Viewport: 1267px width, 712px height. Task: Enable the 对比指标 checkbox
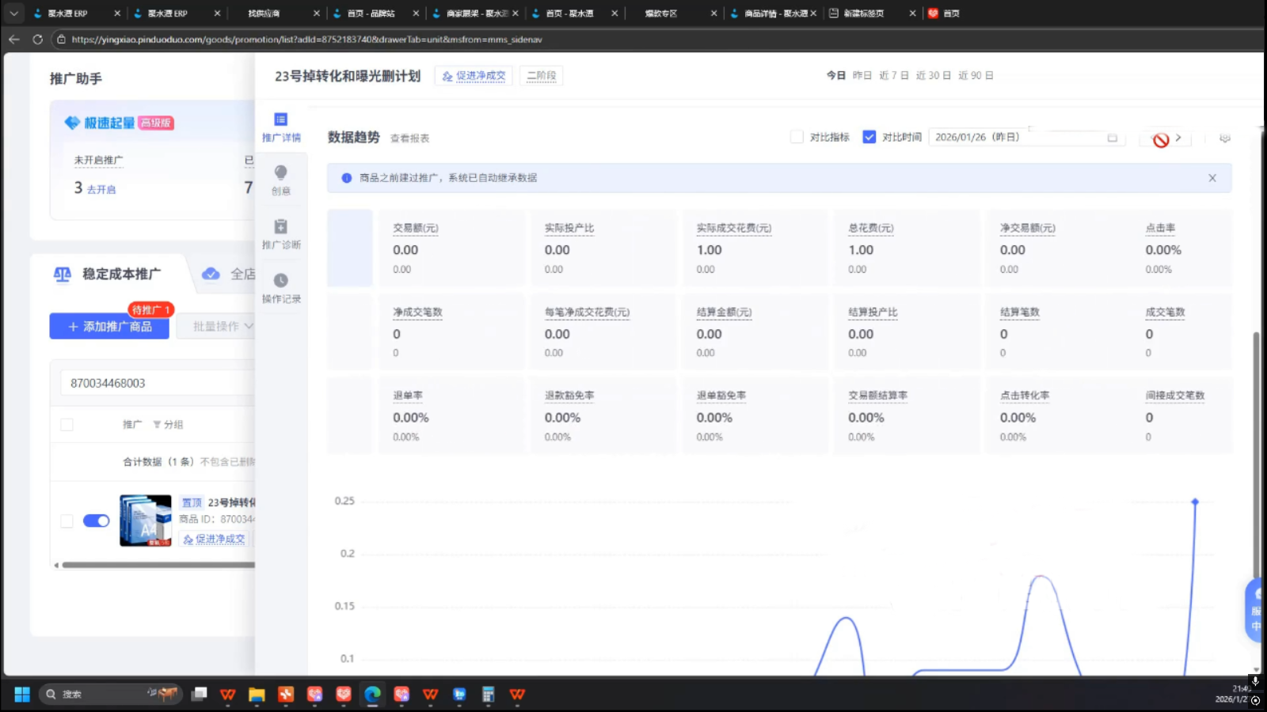pyautogui.click(x=797, y=137)
